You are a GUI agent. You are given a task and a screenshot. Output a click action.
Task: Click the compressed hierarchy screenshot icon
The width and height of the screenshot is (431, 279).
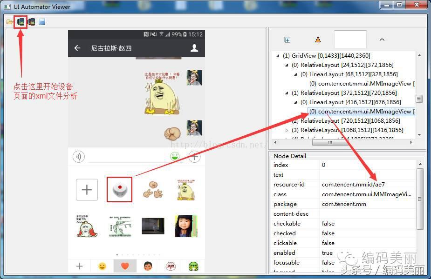coord(31,22)
